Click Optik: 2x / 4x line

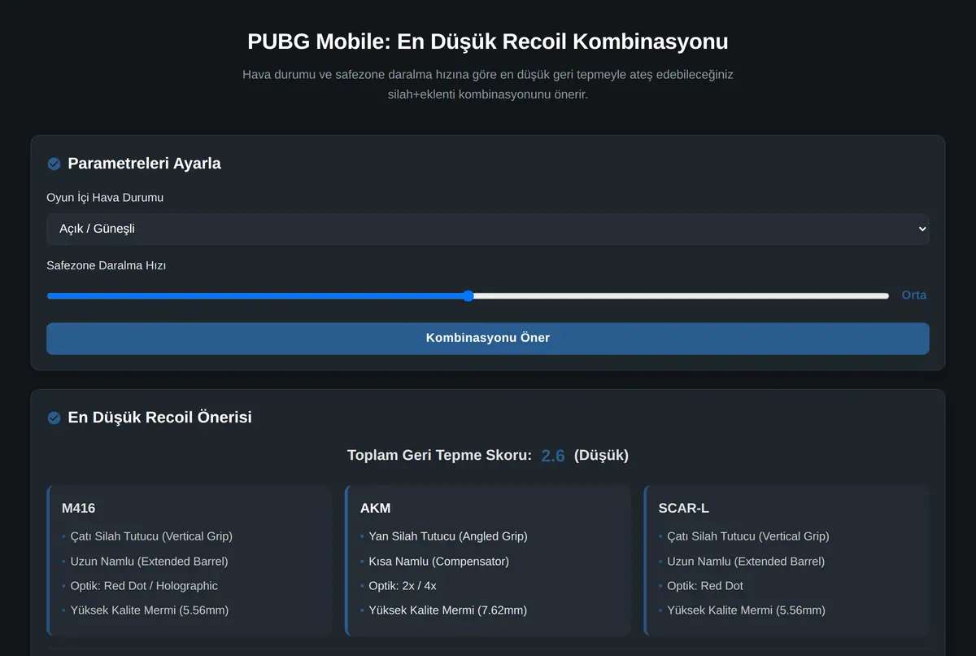click(403, 585)
